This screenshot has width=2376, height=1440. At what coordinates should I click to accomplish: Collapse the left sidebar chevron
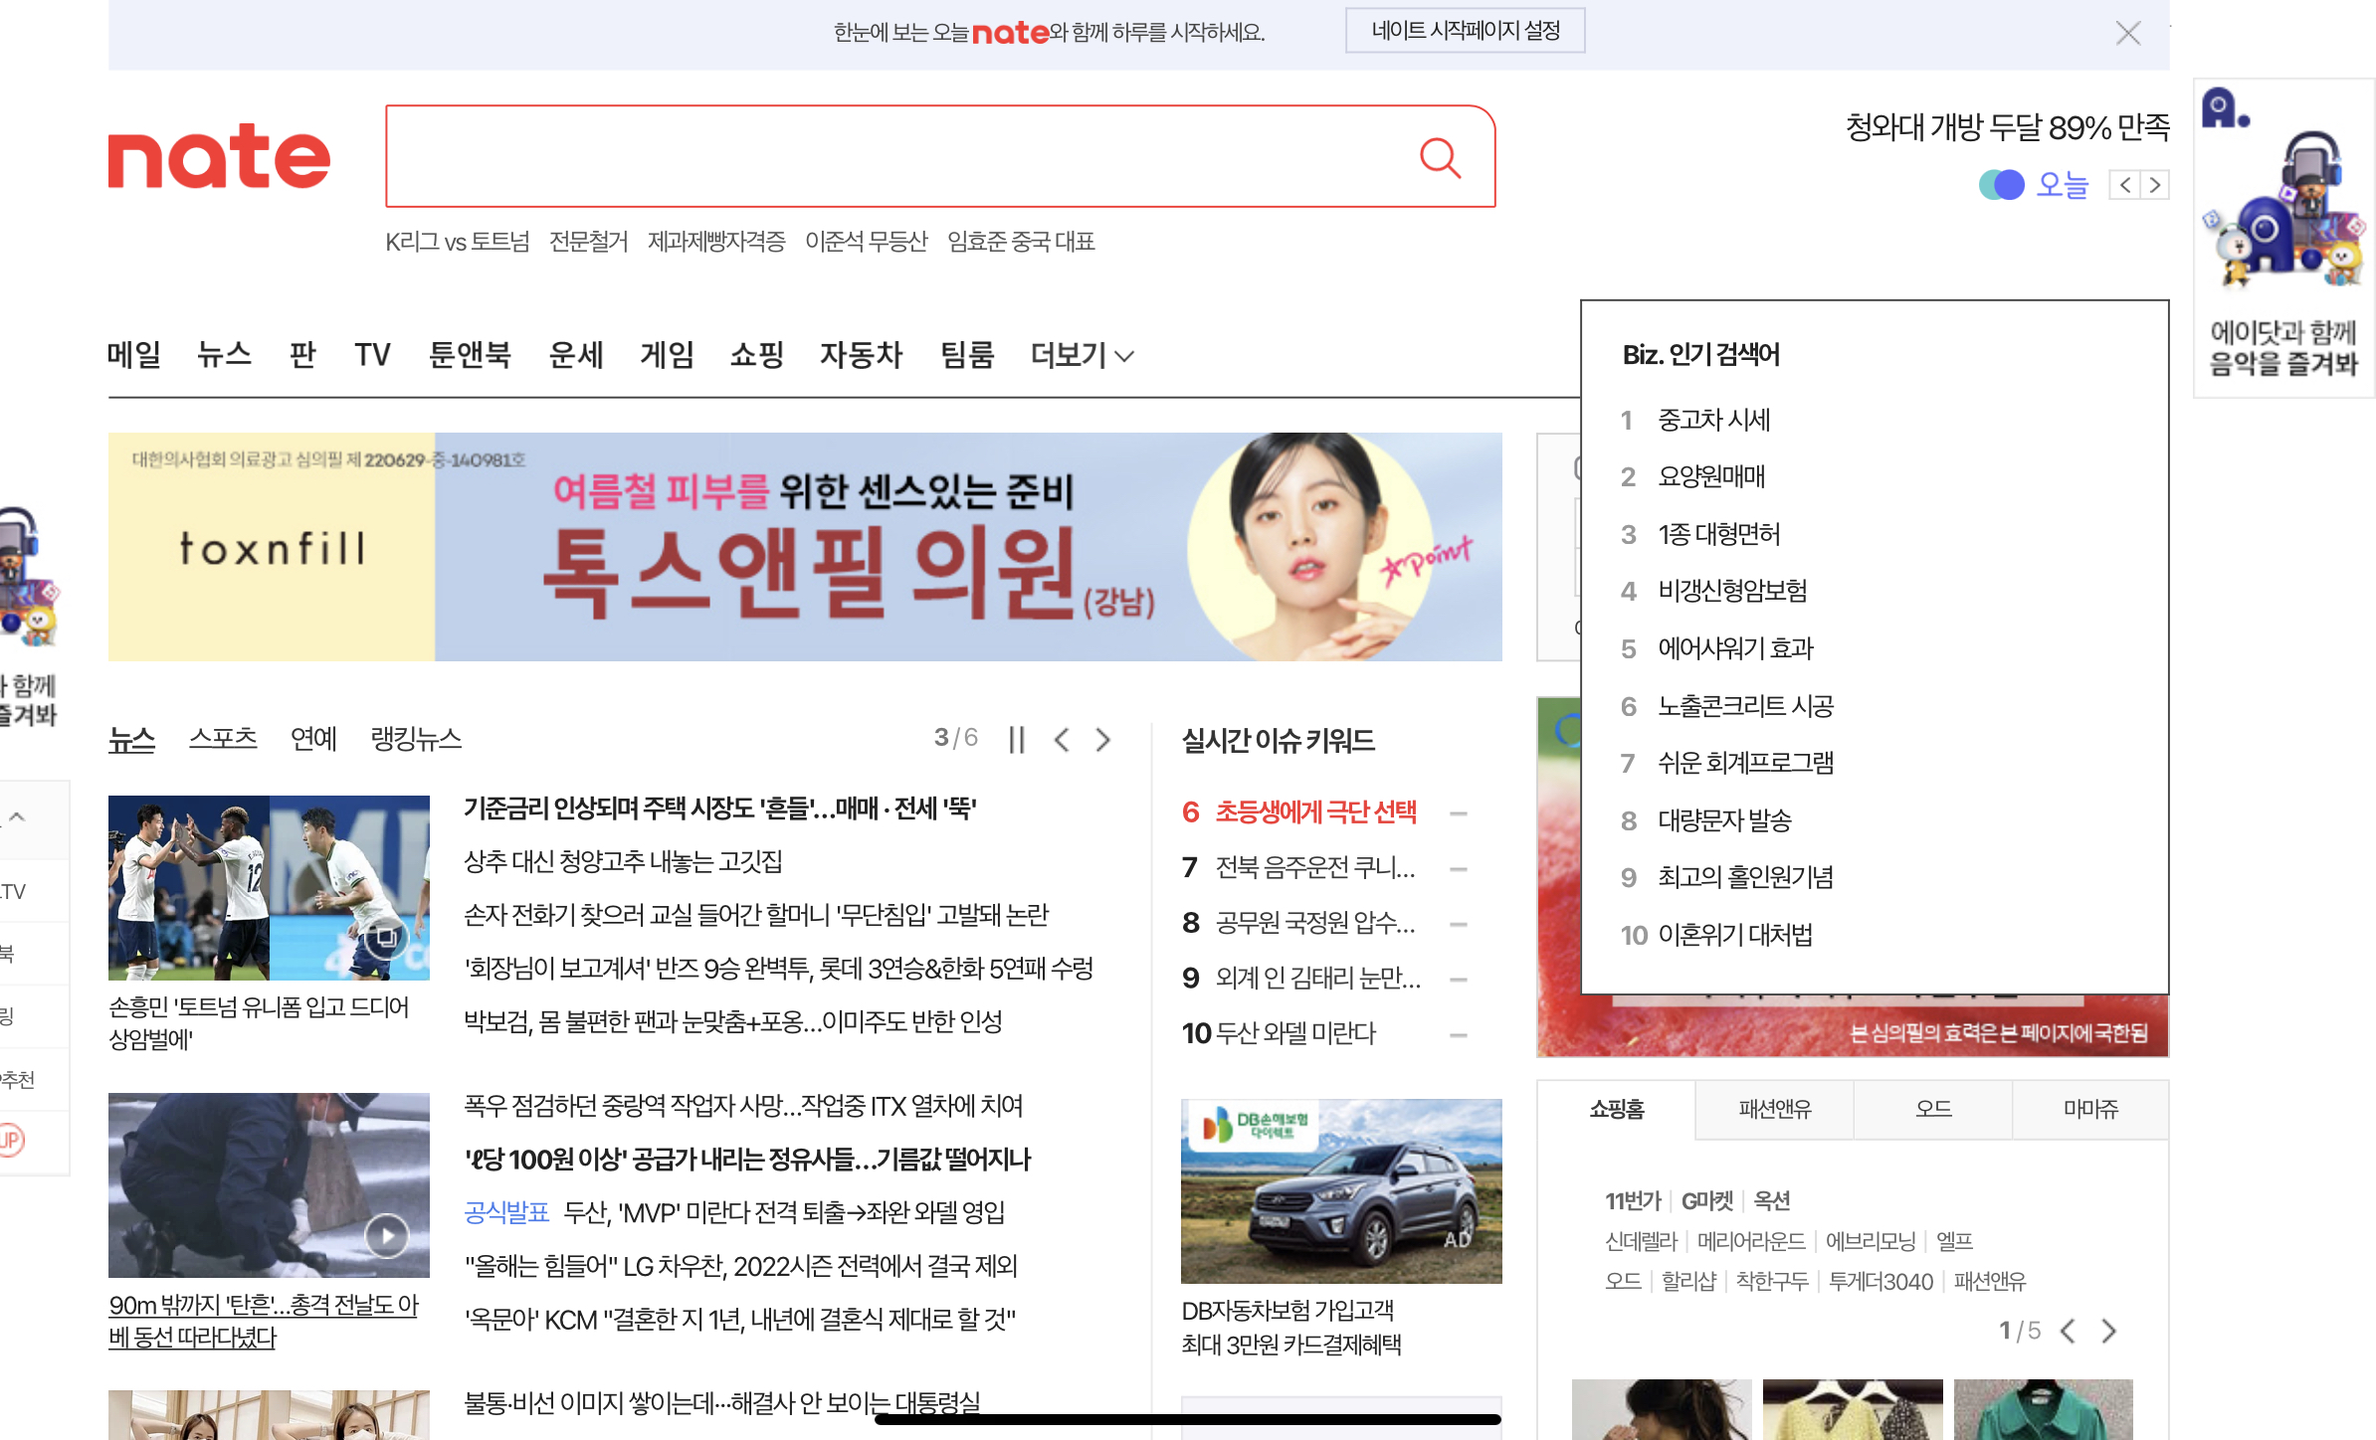click(17, 816)
